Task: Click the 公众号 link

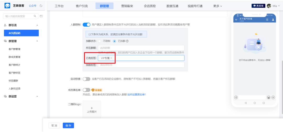Action: pyautogui.click(x=33, y=6)
